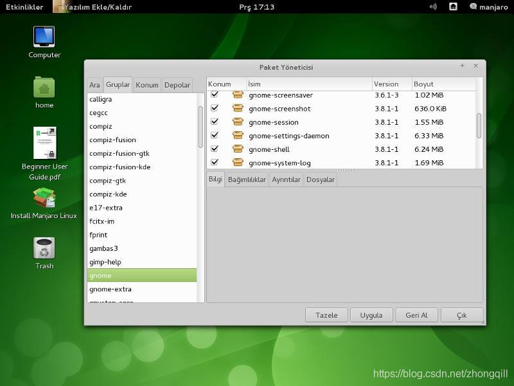Select the gambas3 group

pyautogui.click(x=142, y=248)
